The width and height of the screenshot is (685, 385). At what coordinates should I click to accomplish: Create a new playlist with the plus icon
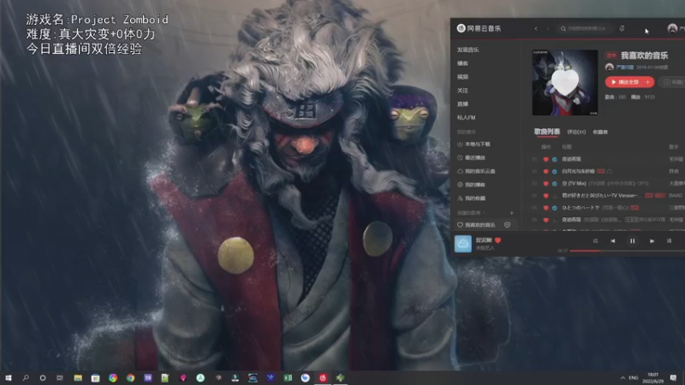tap(511, 213)
